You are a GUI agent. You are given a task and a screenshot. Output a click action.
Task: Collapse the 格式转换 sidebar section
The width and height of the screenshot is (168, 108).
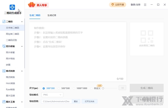pos(22,71)
